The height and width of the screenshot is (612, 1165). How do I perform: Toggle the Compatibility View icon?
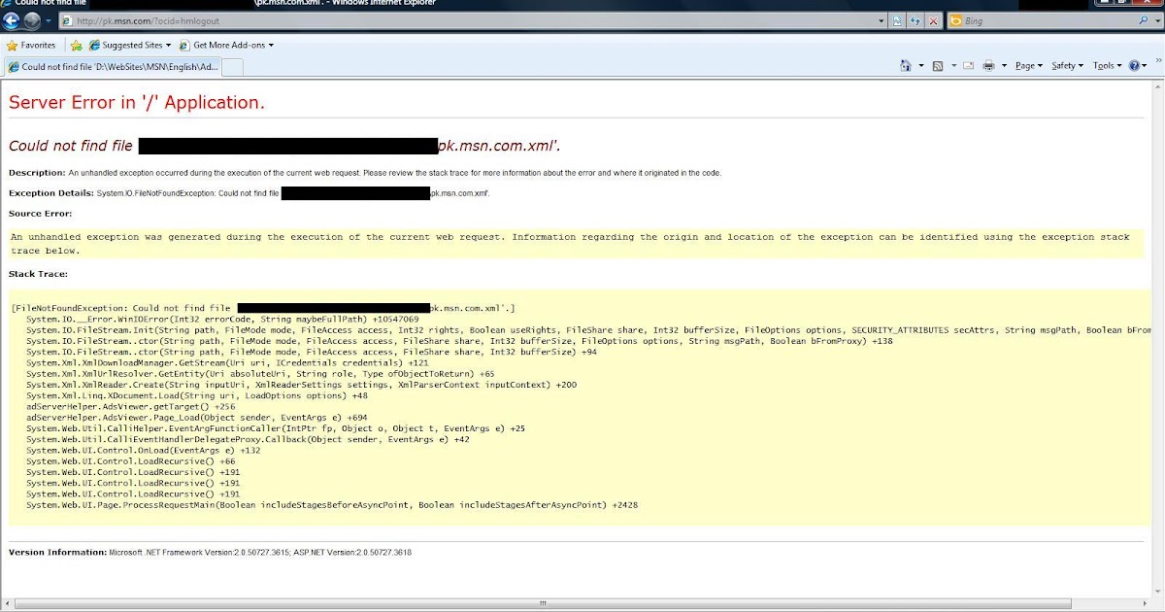[898, 20]
